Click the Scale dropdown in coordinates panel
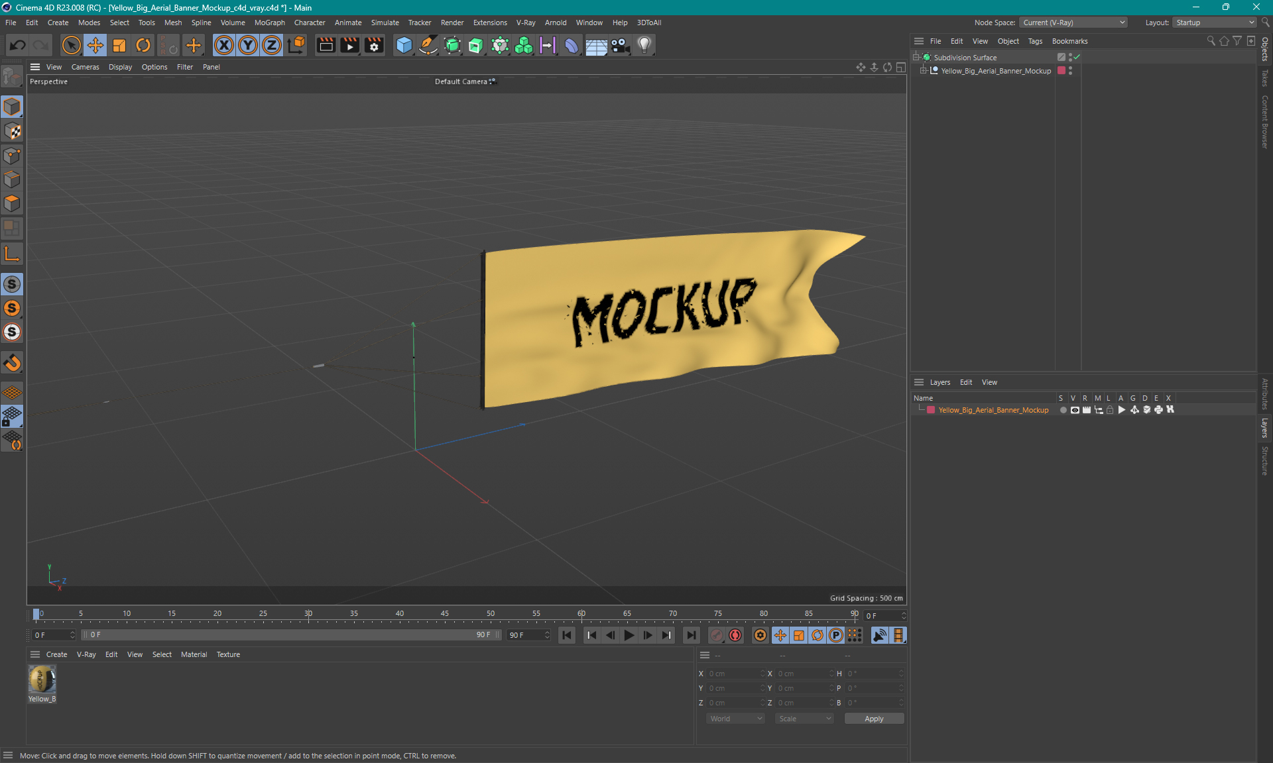Viewport: 1273px width, 763px height. pos(802,719)
